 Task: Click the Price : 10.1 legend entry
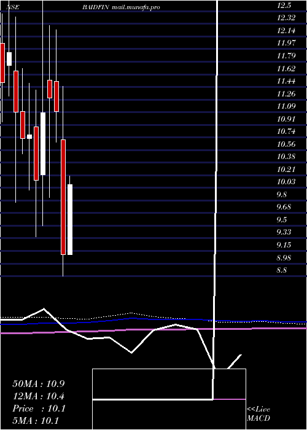click(39, 408)
